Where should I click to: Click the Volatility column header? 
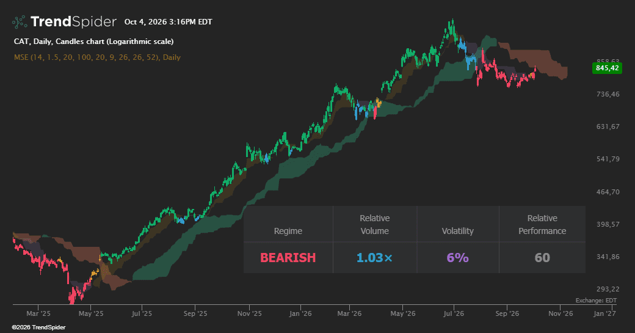(x=457, y=231)
